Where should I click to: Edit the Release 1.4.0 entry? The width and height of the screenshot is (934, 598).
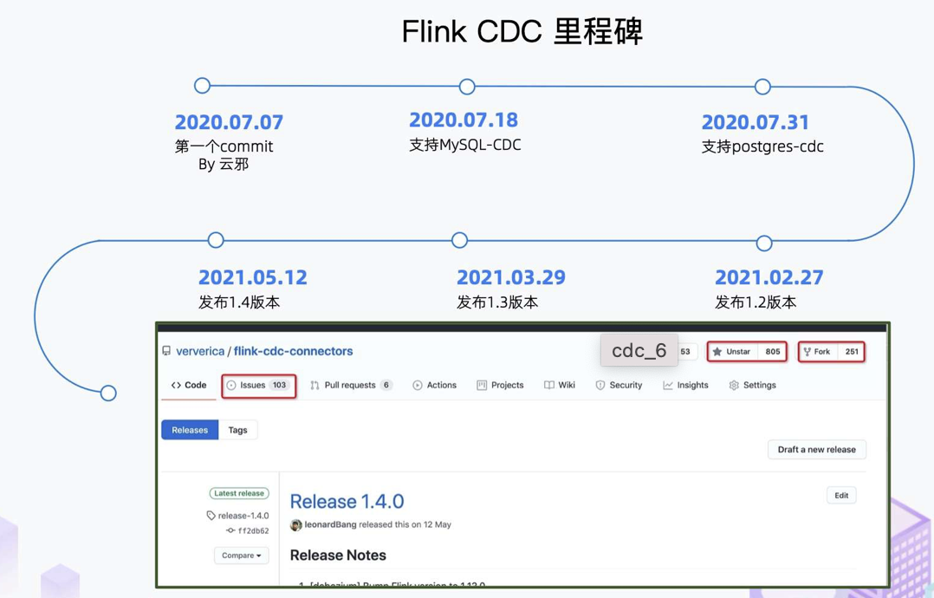[x=841, y=496]
